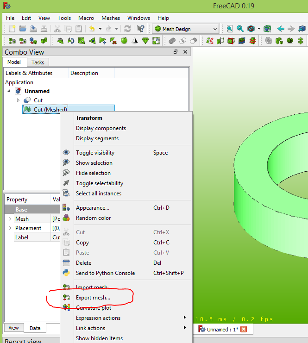The width and height of the screenshot is (308, 343).
Task: Click the Link navigation blue cube icon
Action: pos(302,29)
